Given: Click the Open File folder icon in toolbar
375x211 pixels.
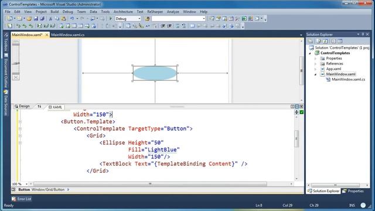Looking at the screenshot, I should (x=29, y=18).
